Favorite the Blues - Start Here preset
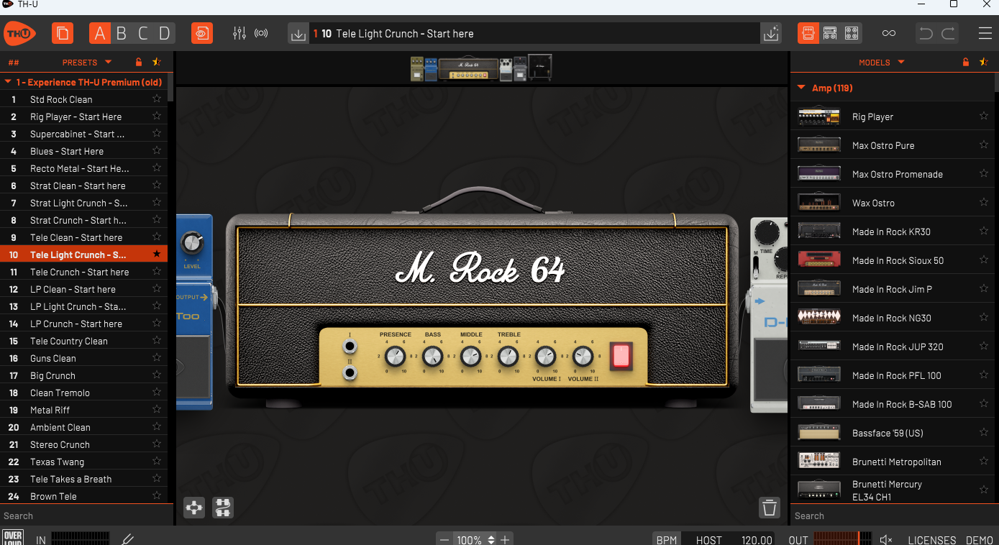Screen dimensions: 999x545 click(157, 151)
